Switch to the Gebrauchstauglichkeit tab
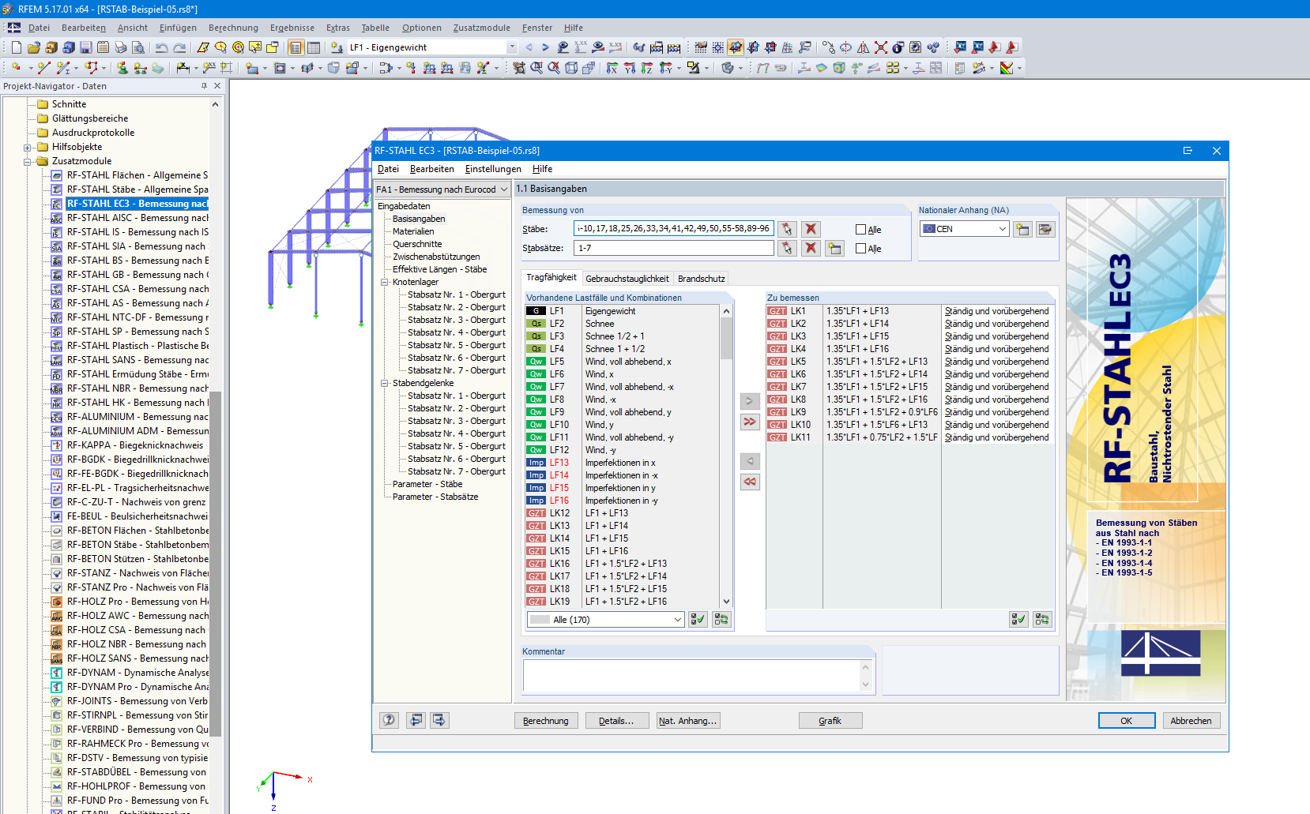Screen dimensions: 1310x814 [627, 279]
